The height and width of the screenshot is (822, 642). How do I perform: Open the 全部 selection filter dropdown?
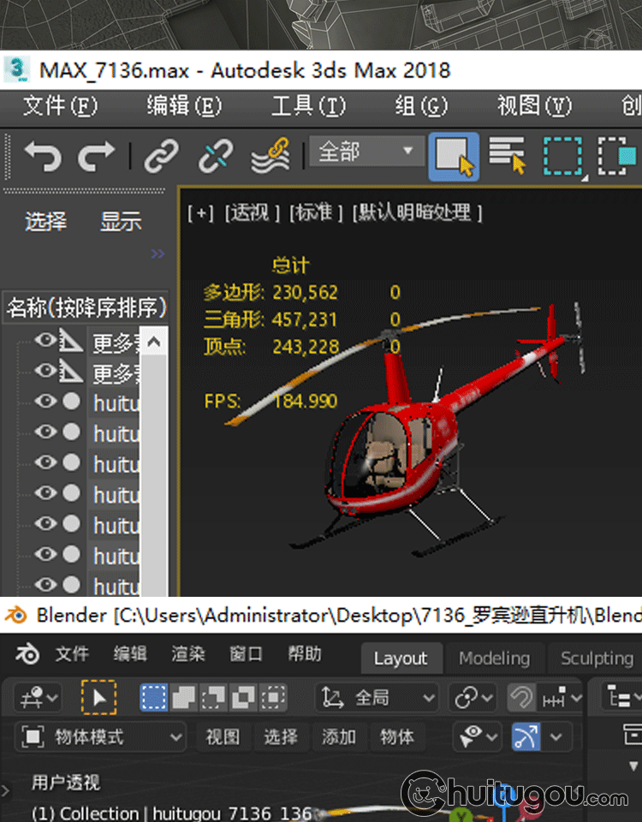pyautogui.click(x=366, y=152)
